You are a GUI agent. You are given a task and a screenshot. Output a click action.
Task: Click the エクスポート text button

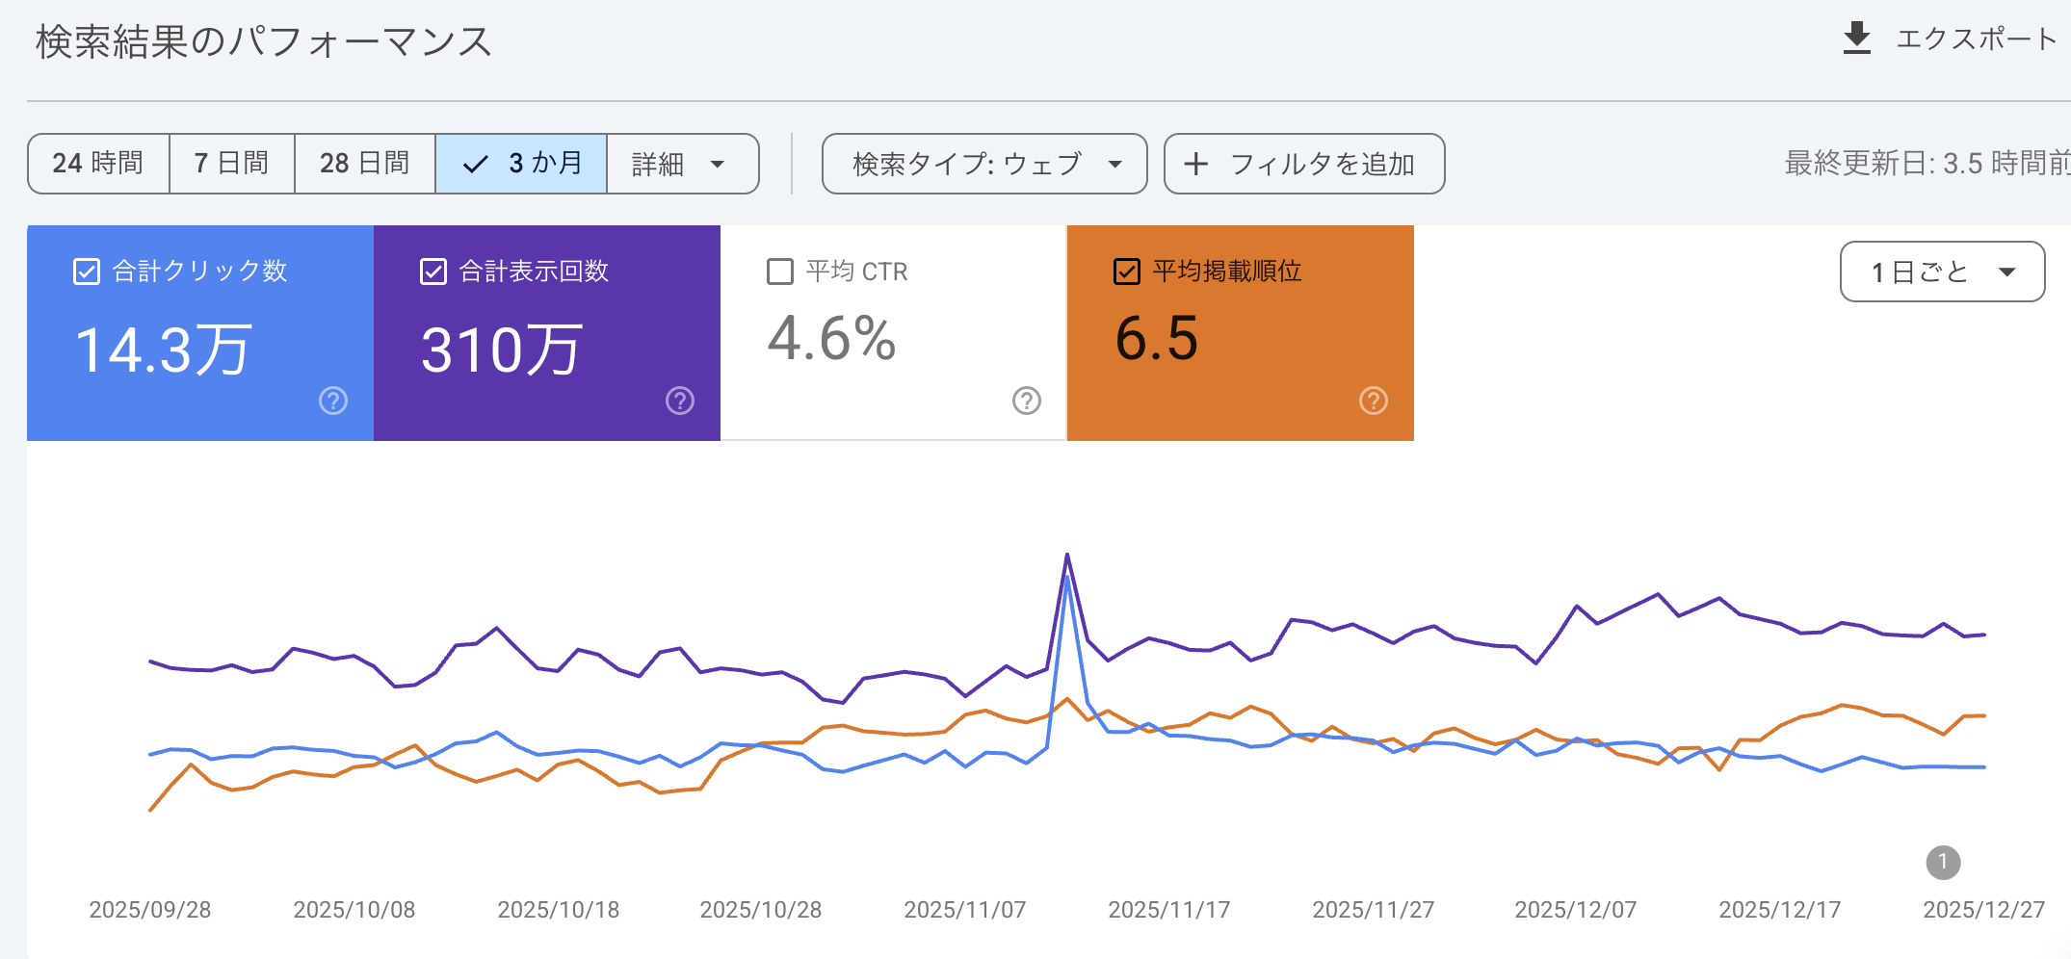[x=1976, y=39]
